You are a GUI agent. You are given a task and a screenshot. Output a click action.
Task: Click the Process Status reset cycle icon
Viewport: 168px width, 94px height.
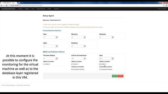57,58
